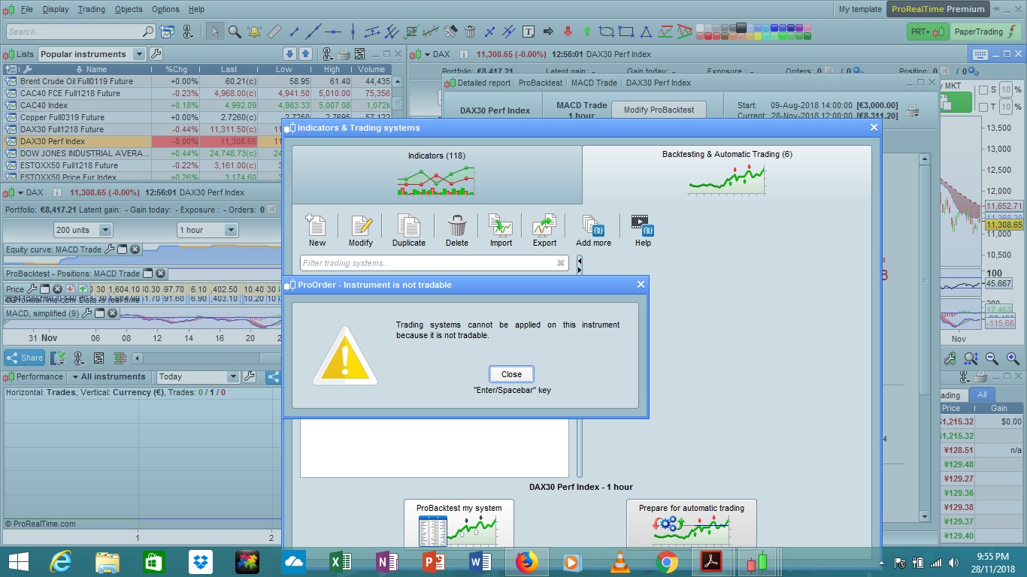Toggle the PRT+ mode button
This screenshot has width=1027, height=577.
(x=928, y=32)
